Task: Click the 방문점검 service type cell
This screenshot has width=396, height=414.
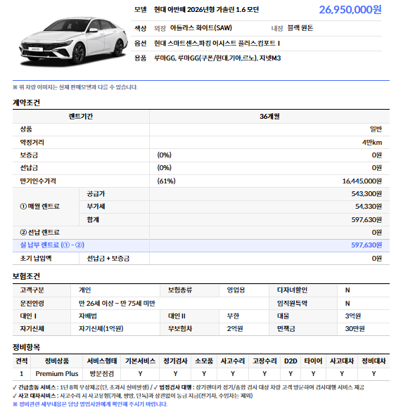Action: (x=102, y=374)
